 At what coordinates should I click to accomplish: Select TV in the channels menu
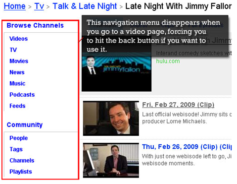pos(13,50)
